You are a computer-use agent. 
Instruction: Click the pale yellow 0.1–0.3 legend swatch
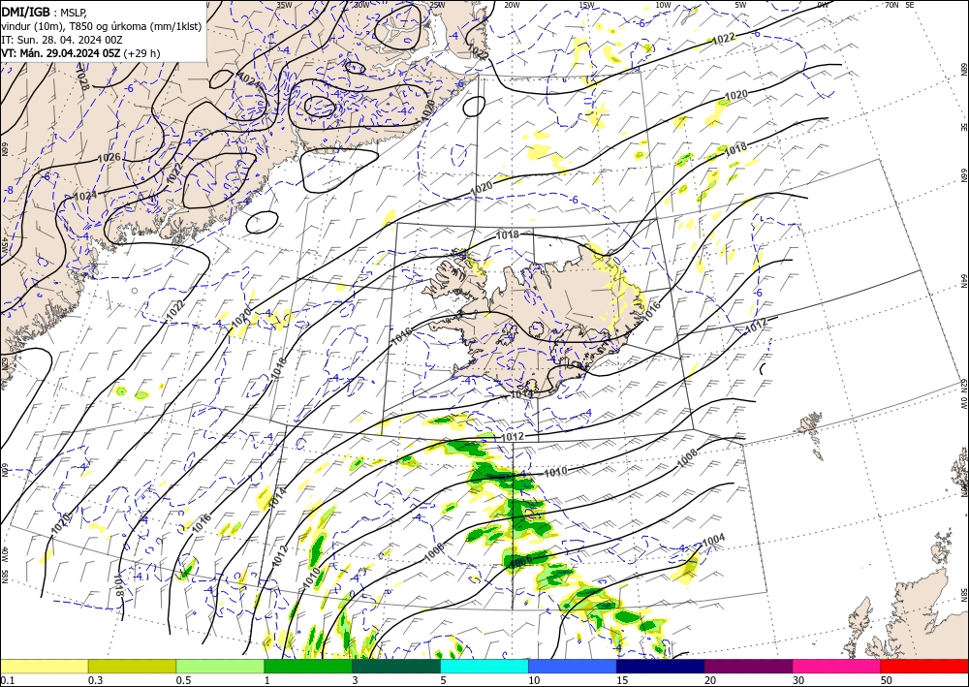[x=44, y=666]
